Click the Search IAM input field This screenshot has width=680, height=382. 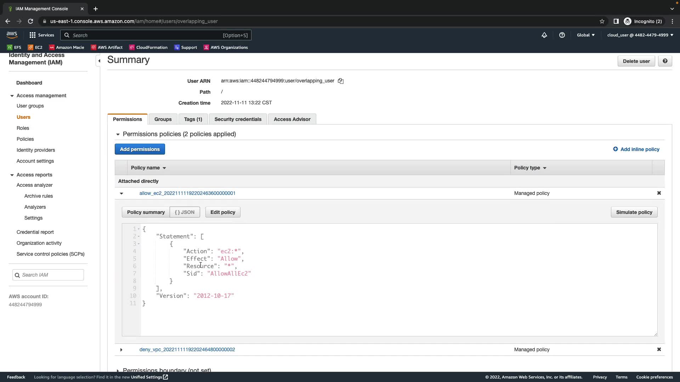[x=51, y=275]
